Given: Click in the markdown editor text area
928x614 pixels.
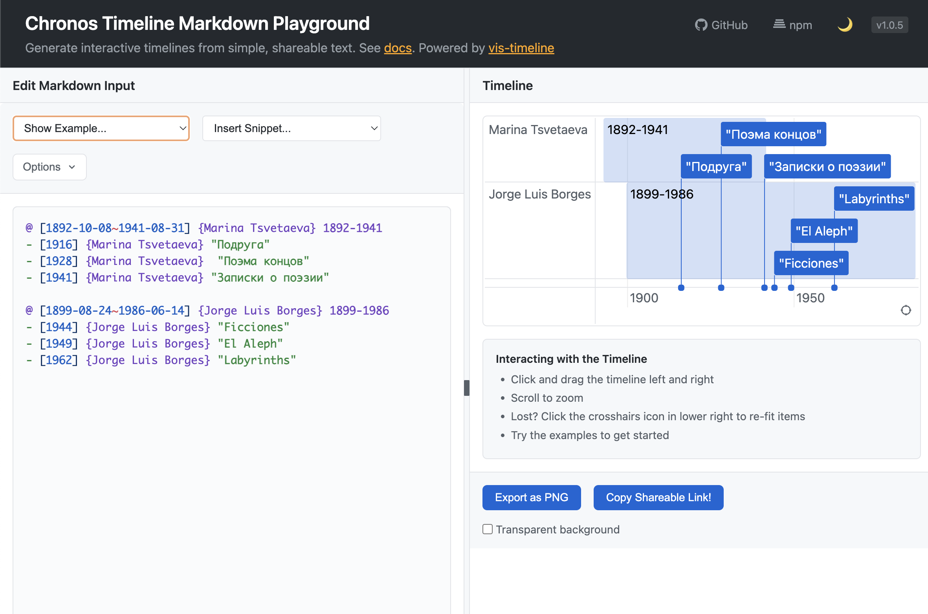Looking at the screenshot, I should point(232,452).
